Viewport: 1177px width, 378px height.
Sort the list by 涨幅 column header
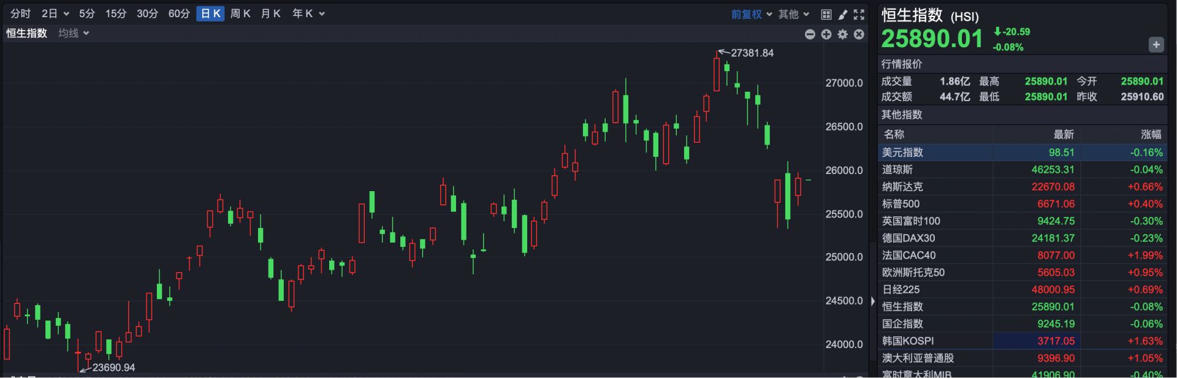1151,134
